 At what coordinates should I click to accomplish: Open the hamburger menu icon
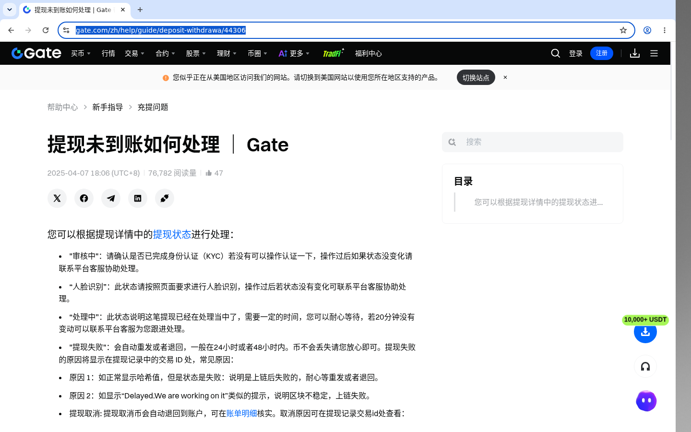(654, 53)
